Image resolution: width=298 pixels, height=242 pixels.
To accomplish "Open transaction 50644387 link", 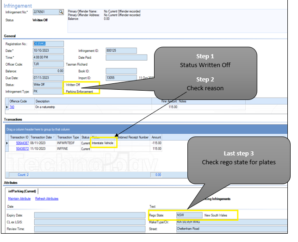I will coord(22,143).
